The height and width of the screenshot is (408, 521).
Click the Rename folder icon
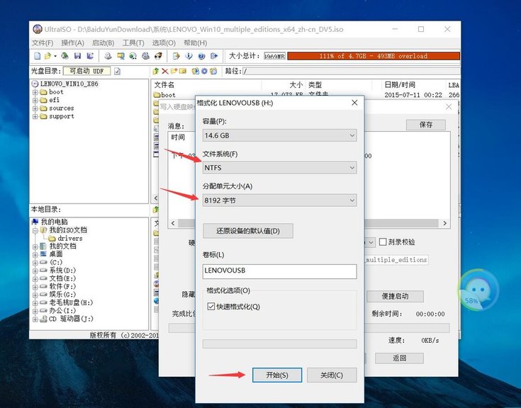point(183,71)
